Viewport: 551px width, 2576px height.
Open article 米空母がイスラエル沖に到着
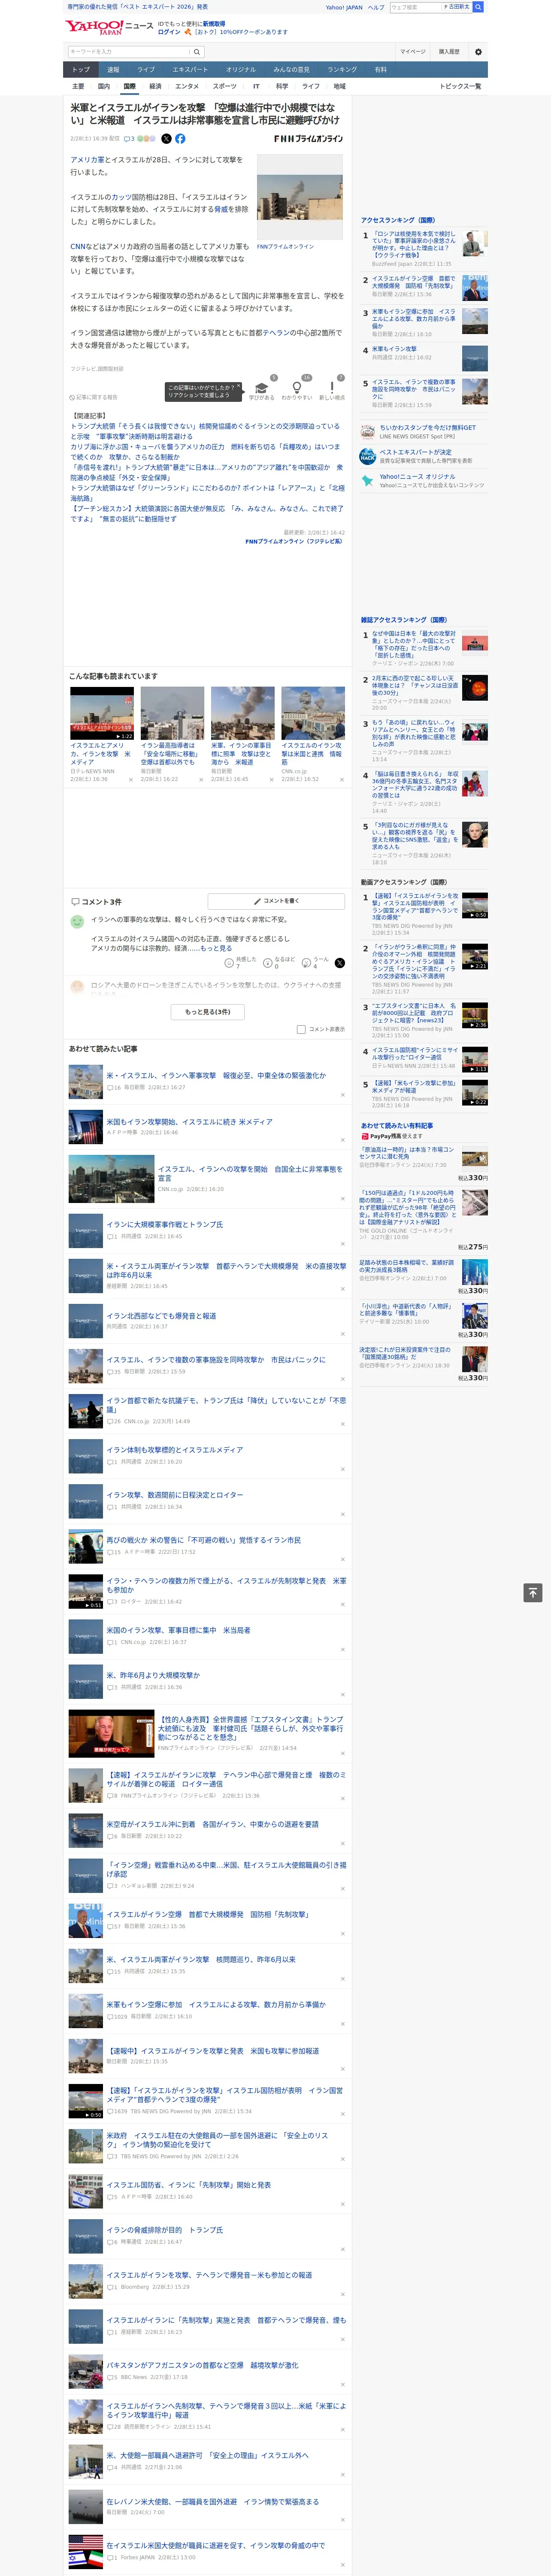(x=212, y=1824)
